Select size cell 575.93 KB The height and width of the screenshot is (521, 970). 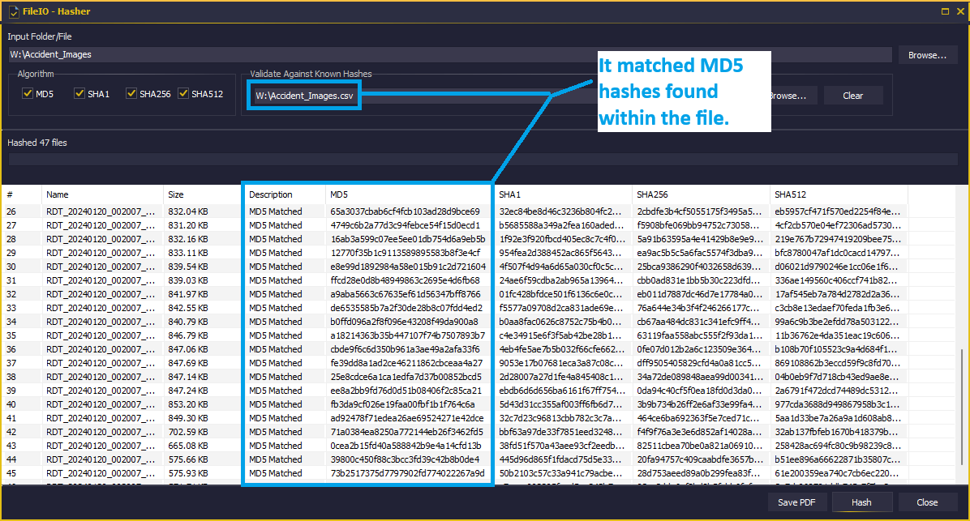[188, 473]
